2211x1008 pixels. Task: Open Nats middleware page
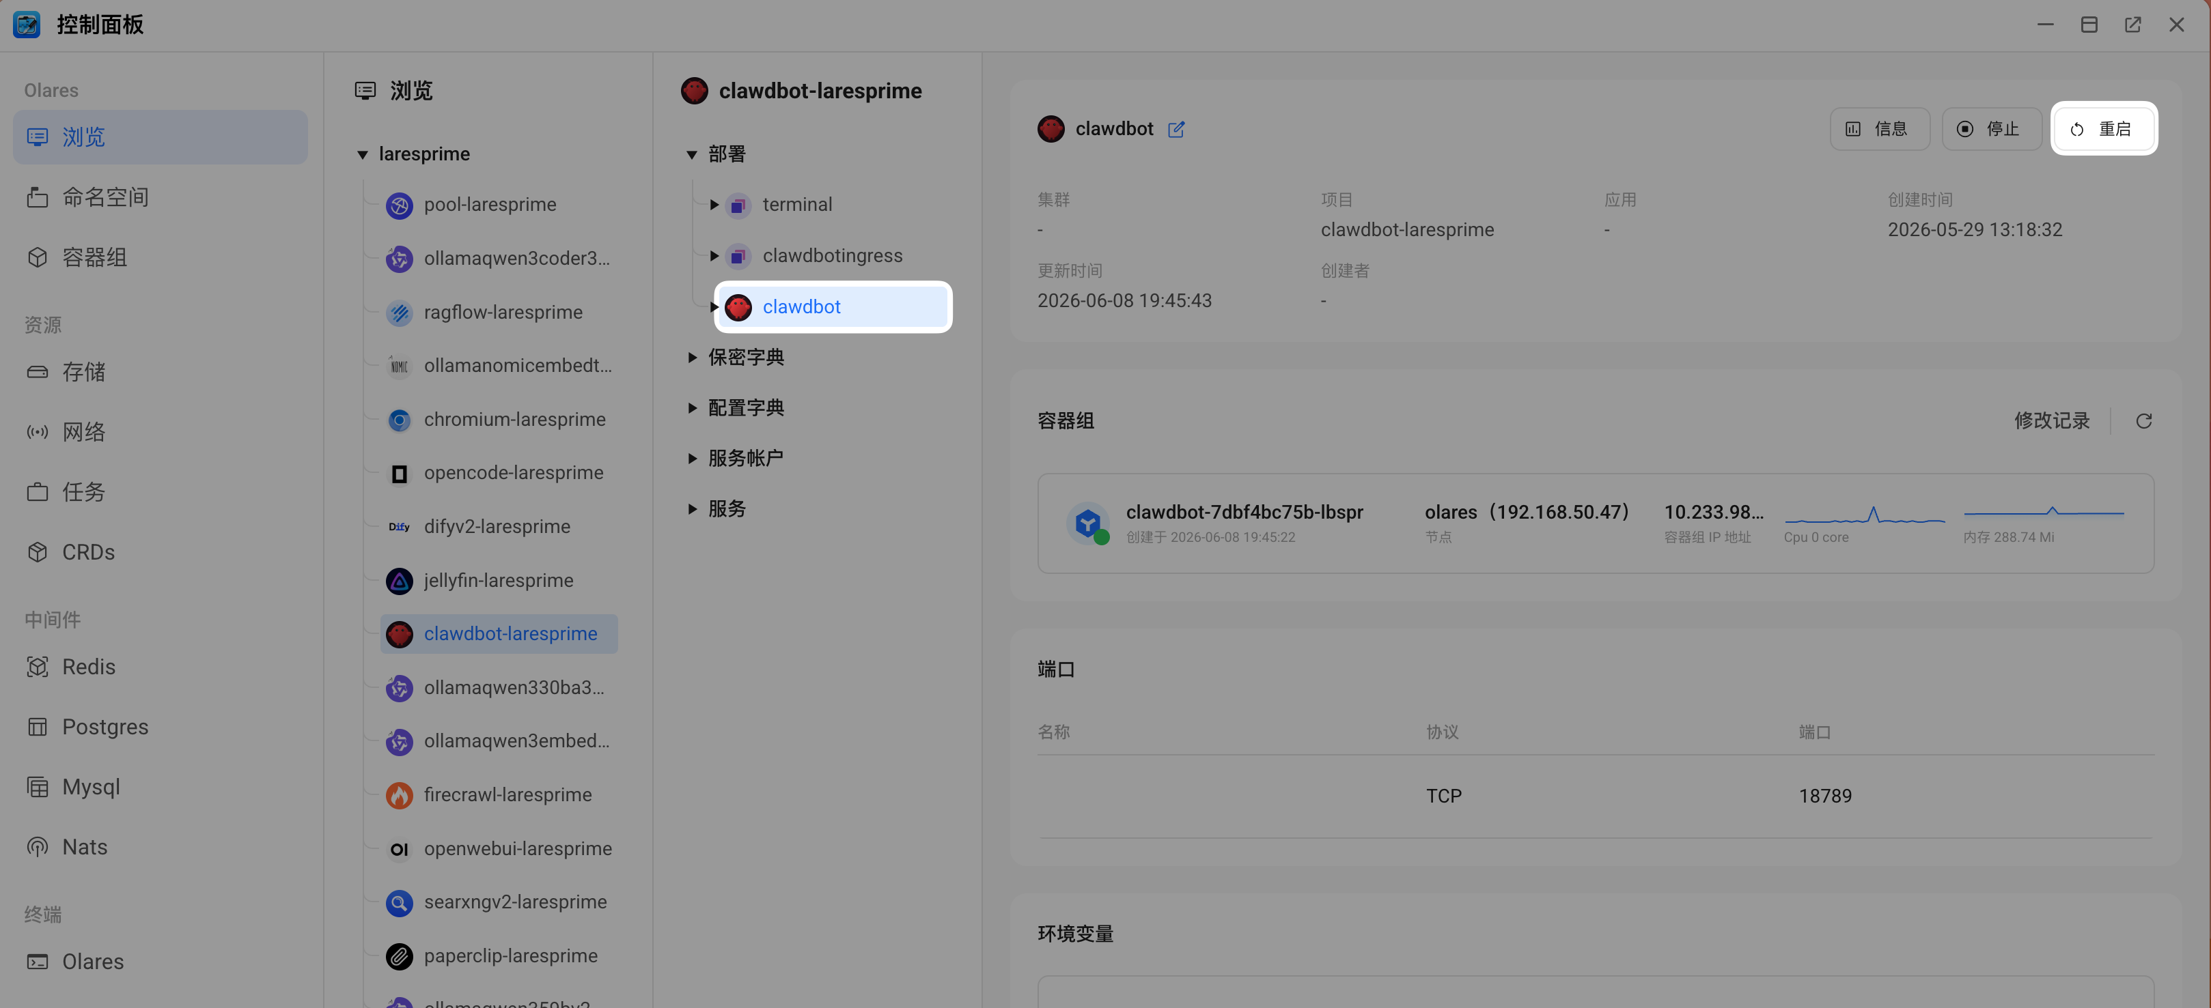pyautogui.click(x=161, y=848)
